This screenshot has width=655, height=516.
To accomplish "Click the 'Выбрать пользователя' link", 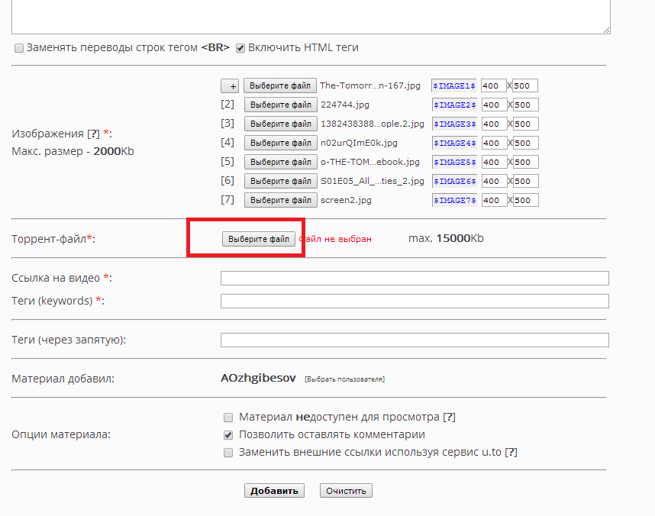I will [x=344, y=379].
